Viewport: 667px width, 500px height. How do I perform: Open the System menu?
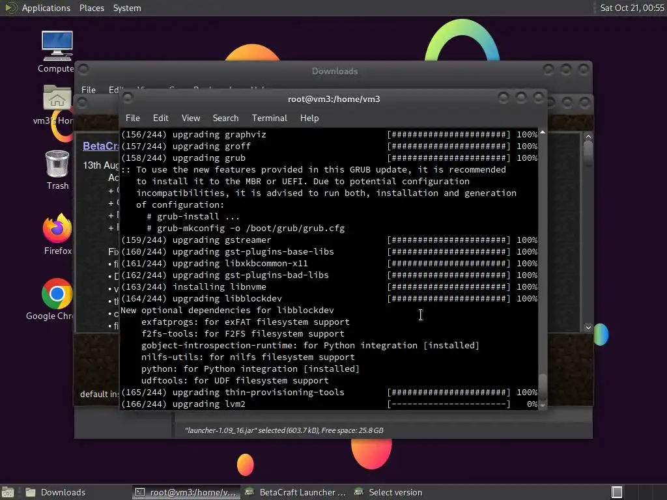127,8
